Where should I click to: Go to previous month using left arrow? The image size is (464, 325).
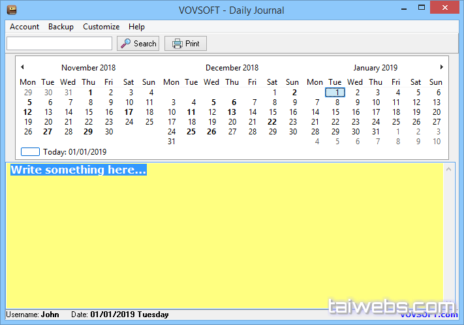tap(22, 67)
